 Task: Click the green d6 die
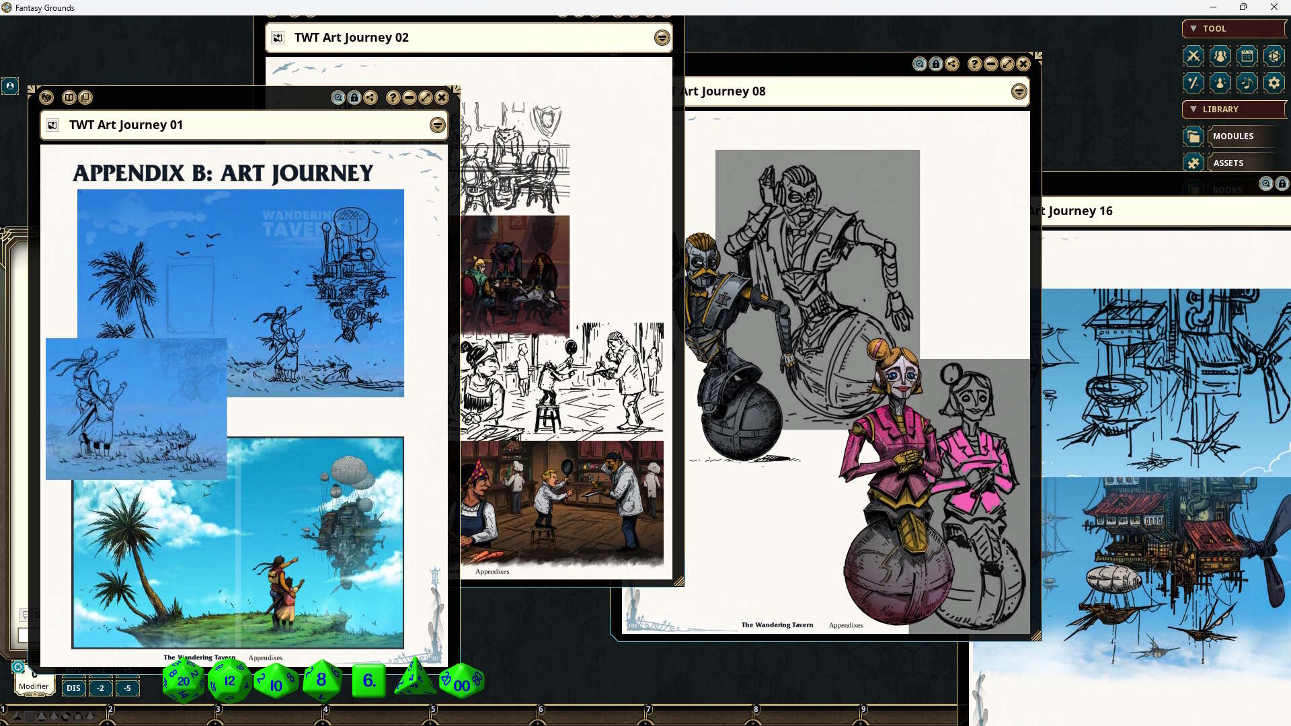[x=369, y=681]
